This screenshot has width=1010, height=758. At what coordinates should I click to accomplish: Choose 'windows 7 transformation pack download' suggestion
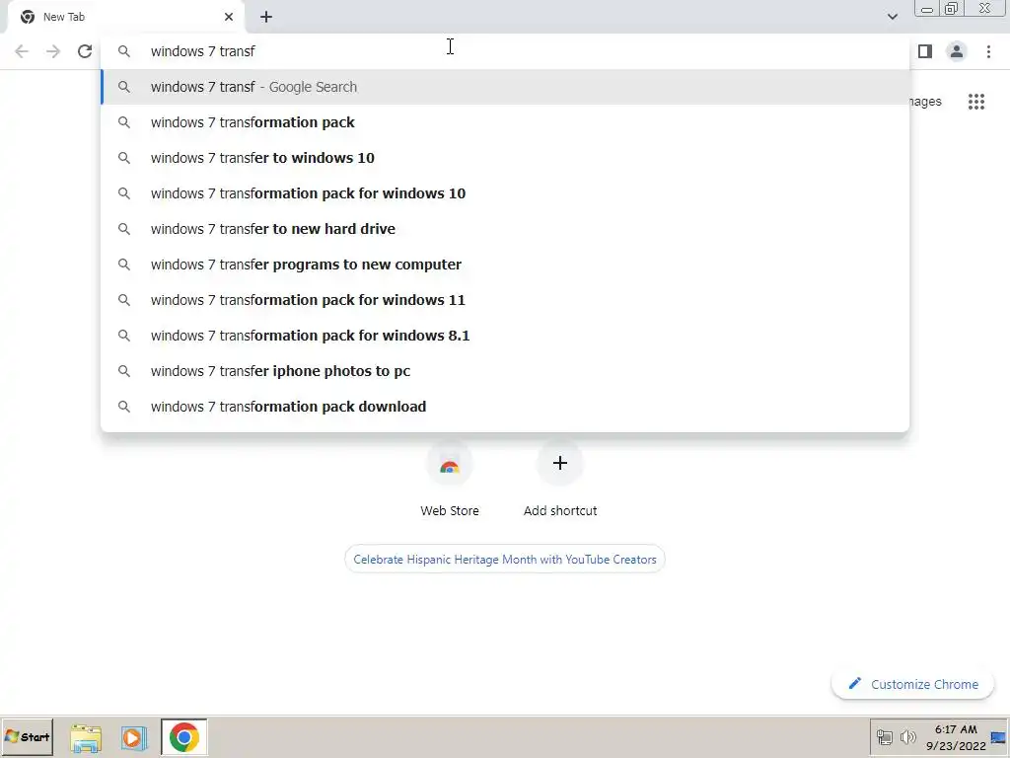tap(505, 407)
